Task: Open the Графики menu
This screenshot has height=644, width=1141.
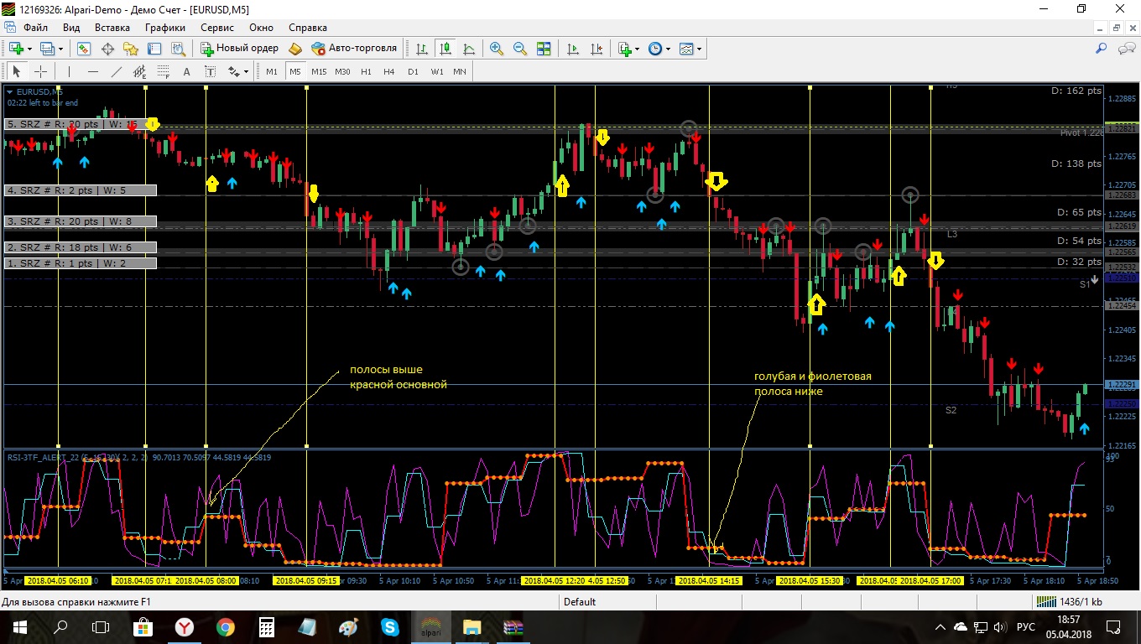Action: pos(164,28)
